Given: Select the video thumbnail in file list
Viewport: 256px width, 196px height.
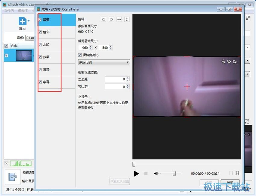Looking at the screenshot, I should (x=24, y=55).
